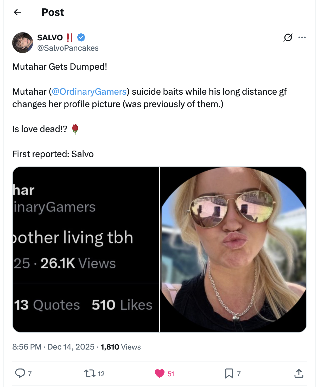The image size is (317, 387).
Task: Open the @SalvoPancakes handle
Action: coord(68,48)
